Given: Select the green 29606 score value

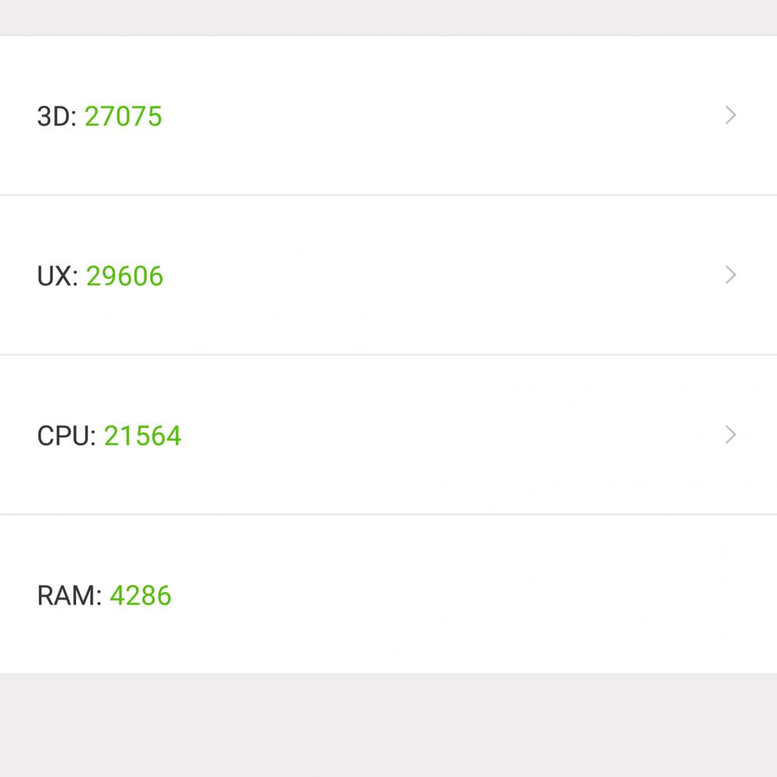Looking at the screenshot, I should coord(124,276).
